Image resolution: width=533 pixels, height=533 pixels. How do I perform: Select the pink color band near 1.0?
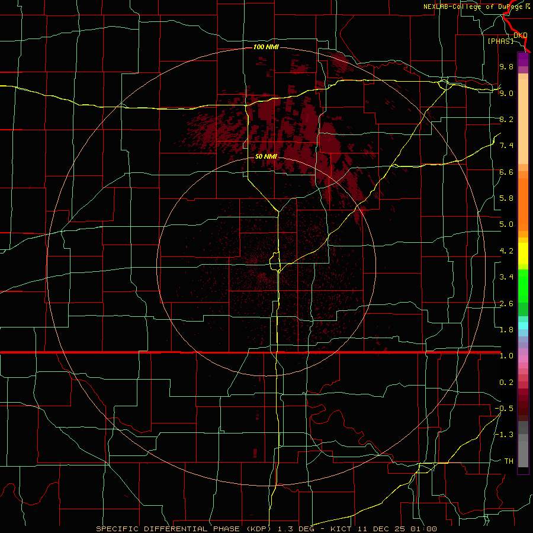[x=523, y=359]
